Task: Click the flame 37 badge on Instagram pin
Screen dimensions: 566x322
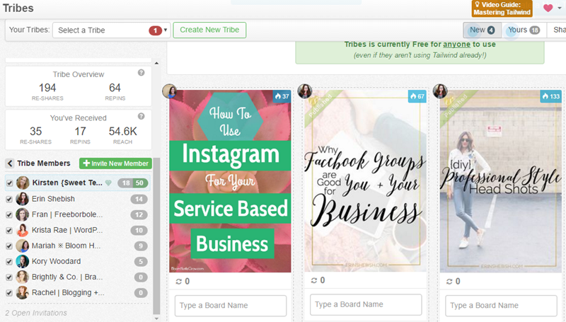Action: (282, 96)
